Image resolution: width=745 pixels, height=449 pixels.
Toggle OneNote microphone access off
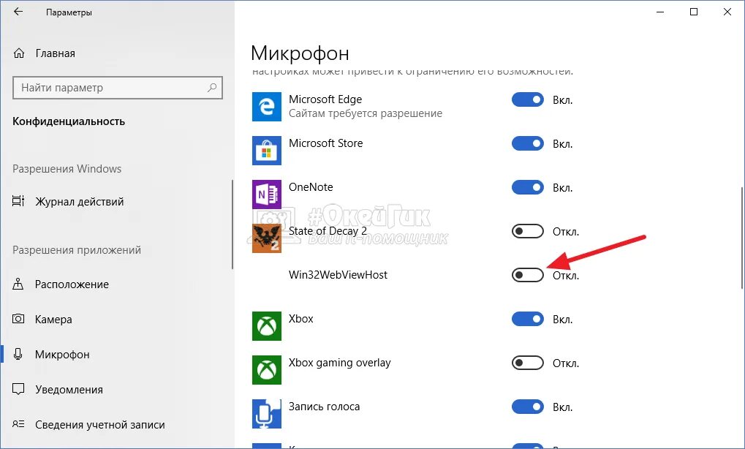527,187
